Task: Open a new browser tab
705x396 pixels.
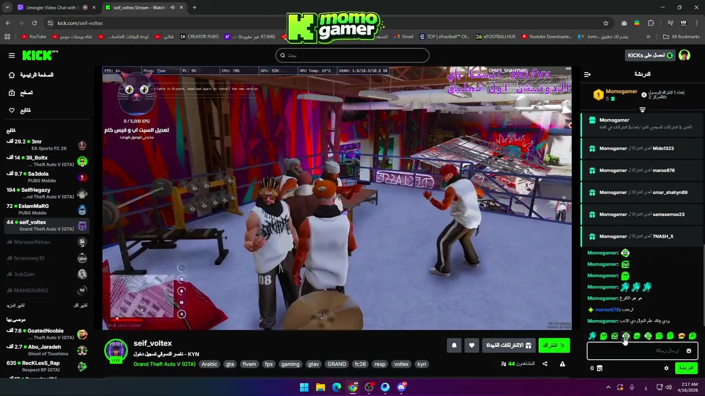Action: pyautogui.click(x=194, y=8)
